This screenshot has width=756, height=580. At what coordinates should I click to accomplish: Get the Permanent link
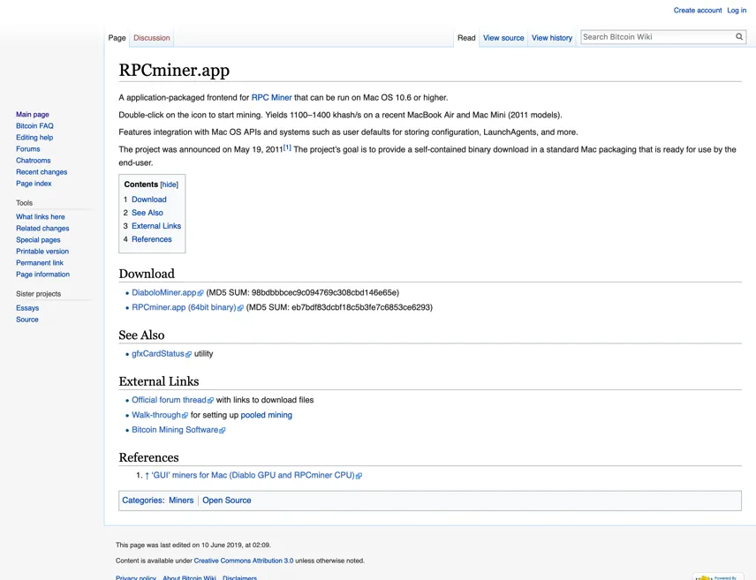tap(40, 263)
